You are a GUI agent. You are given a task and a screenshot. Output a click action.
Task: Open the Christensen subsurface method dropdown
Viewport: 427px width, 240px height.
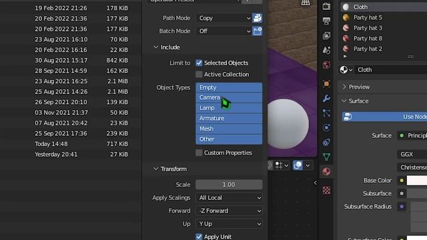(x=412, y=167)
